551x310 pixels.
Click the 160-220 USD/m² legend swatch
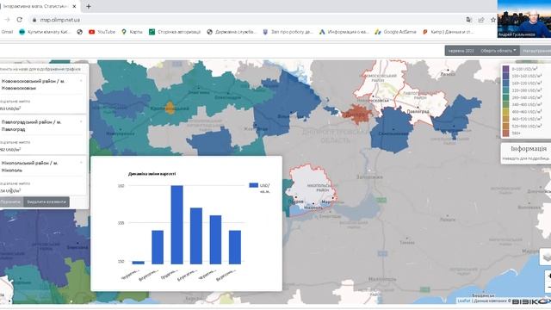(505, 84)
